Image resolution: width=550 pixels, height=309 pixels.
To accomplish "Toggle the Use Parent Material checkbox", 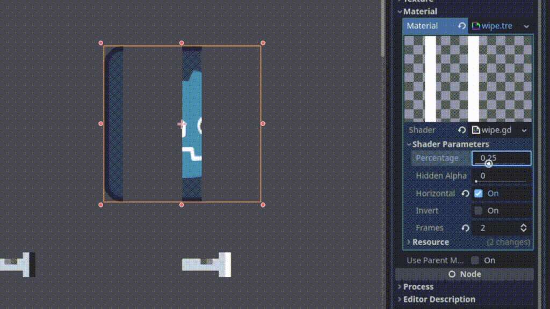I will 474,260.
